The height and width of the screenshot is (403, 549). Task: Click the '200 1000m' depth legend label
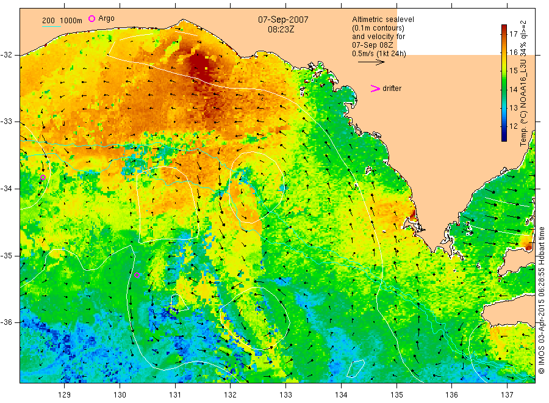(x=62, y=20)
